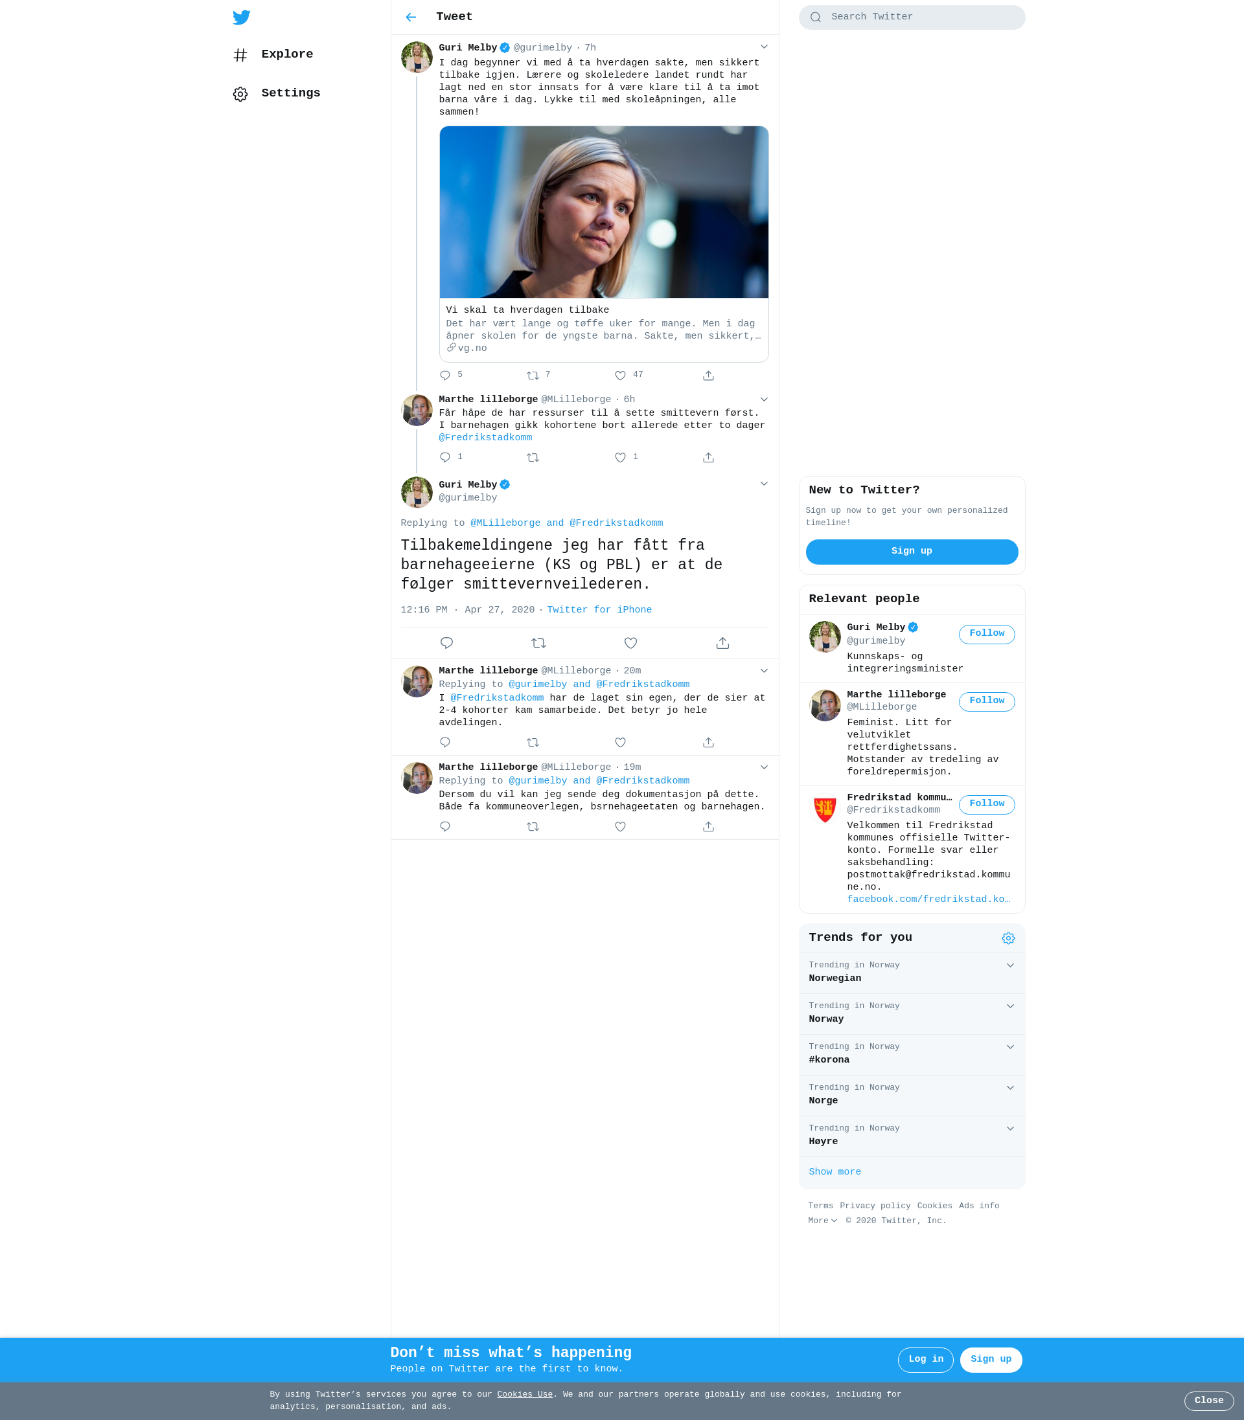Expand options on Marthe's 6h tweet
The height and width of the screenshot is (1420, 1244).
[x=764, y=399]
